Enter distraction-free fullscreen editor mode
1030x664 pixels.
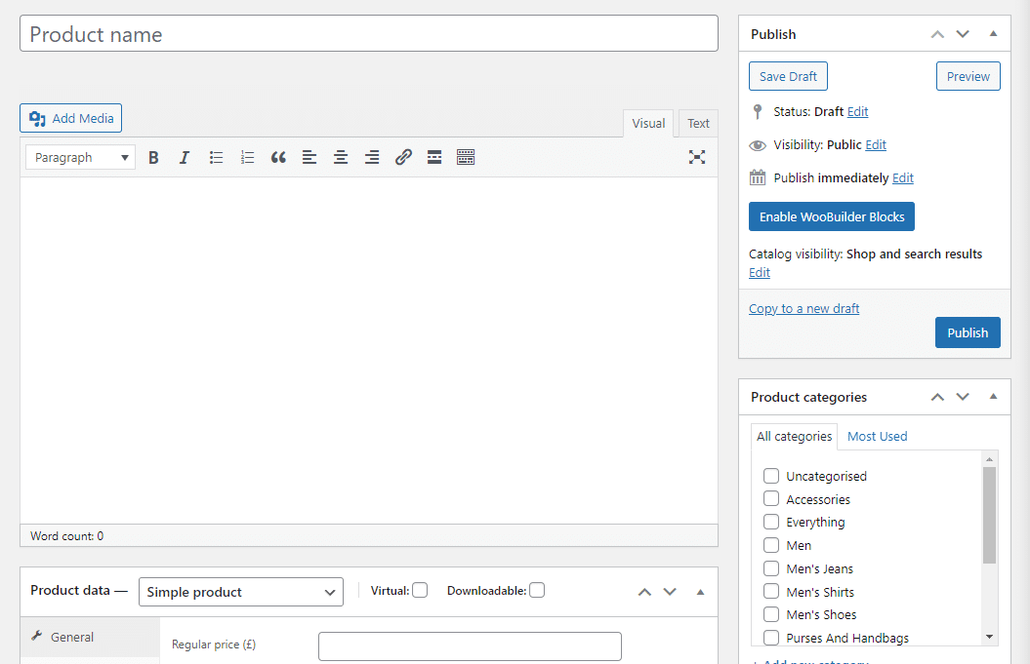pyautogui.click(x=697, y=157)
